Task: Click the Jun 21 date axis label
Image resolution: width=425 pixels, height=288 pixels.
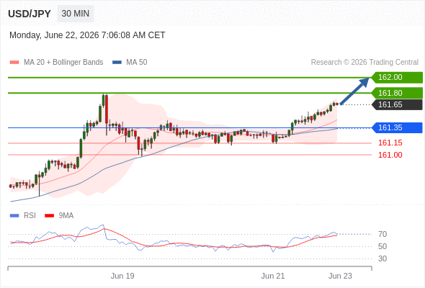Action: click(x=273, y=276)
